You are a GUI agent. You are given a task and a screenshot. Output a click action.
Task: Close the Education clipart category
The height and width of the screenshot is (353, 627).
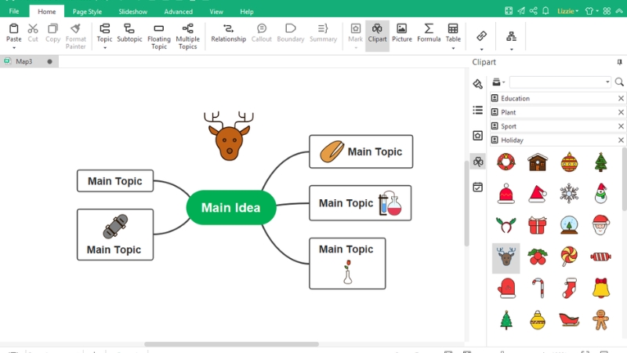[x=621, y=99]
